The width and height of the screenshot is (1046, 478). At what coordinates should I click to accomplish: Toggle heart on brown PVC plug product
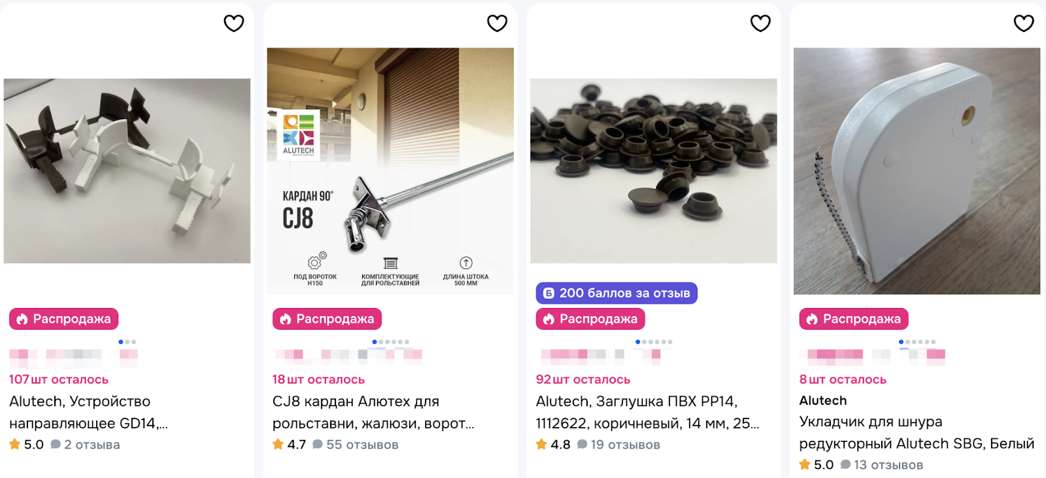pyautogui.click(x=760, y=24)
